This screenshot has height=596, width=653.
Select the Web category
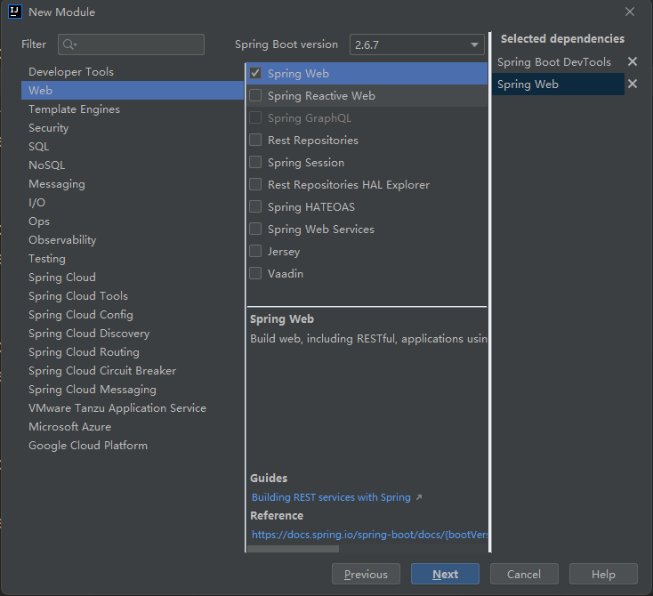(133, 91)
